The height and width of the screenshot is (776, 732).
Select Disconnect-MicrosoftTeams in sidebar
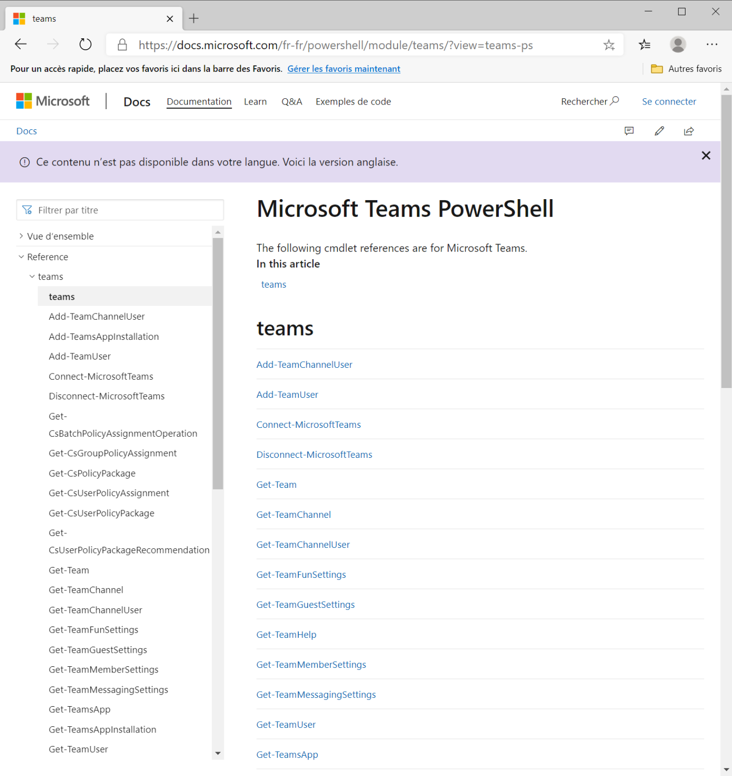pos(106,396)
